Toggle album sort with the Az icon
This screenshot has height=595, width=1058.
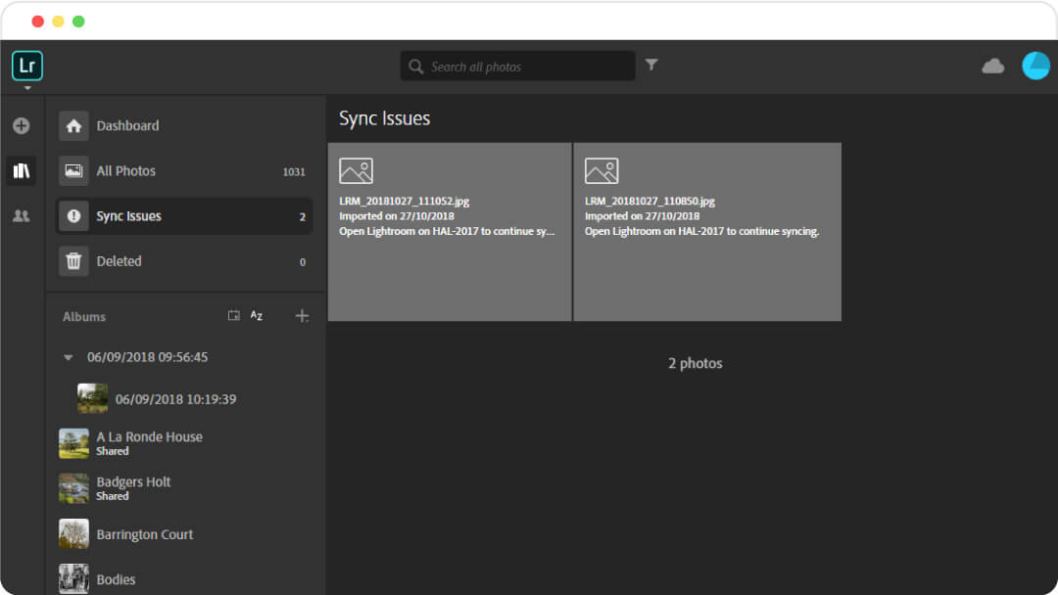[x=256, y=315]
